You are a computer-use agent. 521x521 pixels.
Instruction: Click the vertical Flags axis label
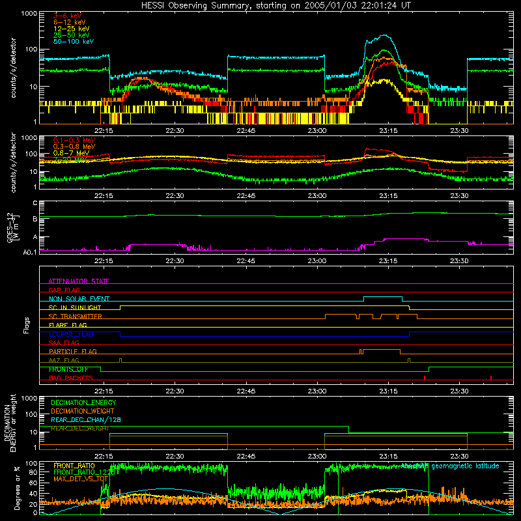point(27,325)
